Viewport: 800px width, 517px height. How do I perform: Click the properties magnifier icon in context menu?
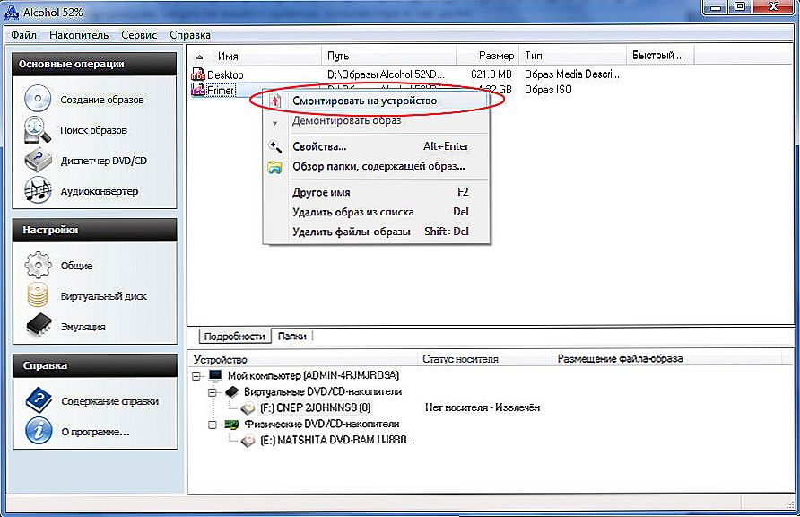click(x=275, y=146)
